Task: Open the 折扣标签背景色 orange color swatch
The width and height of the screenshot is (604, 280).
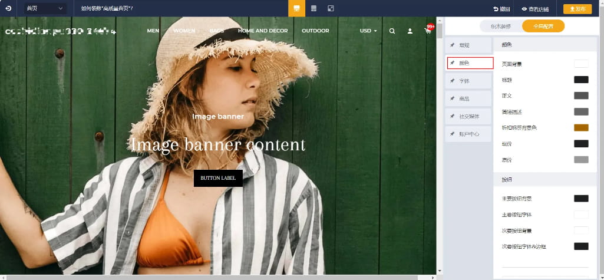Action: [581, 127]
